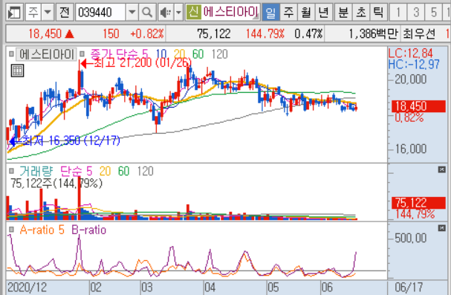The height and width of the screenshot is (295, 451).
Task: Click the red 75,122 volume axis tag
Action: [x=418, y=203]
